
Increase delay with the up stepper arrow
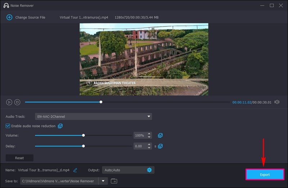149,145
